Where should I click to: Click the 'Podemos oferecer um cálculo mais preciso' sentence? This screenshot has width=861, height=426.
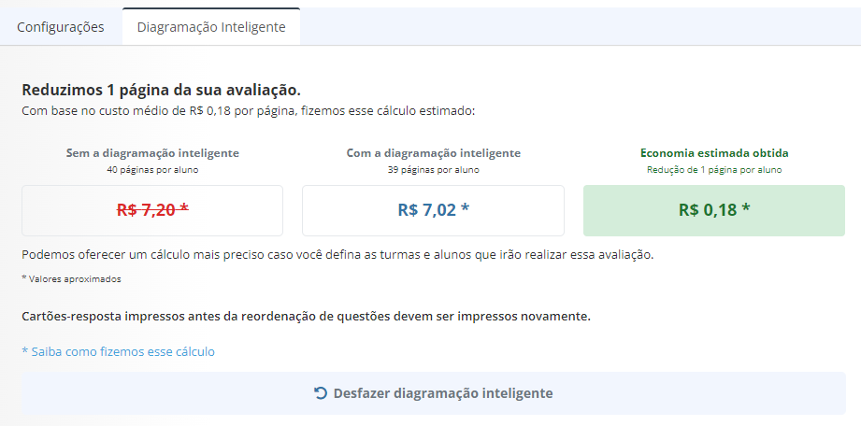click(x=337, y=255)
